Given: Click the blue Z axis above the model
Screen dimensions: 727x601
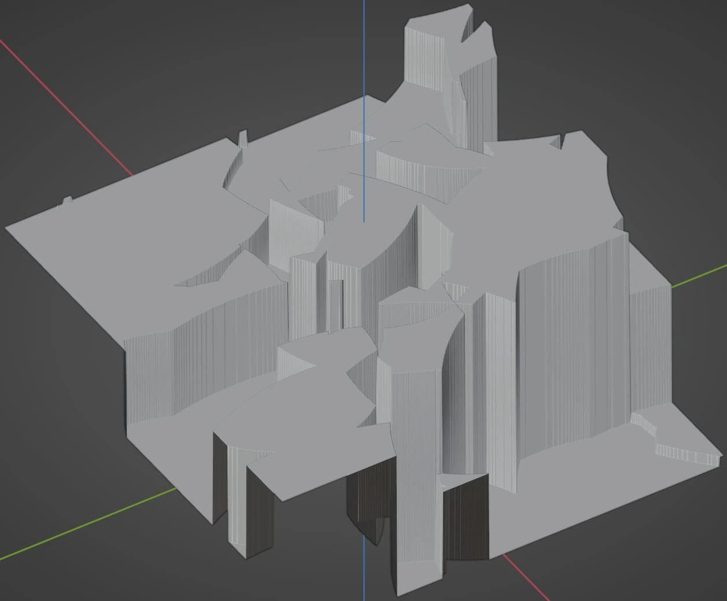Looking at the screenshot, I should 364,46.
